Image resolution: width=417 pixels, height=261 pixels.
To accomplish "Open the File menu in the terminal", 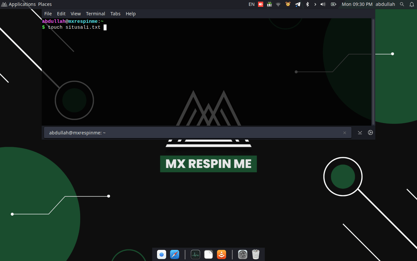I will (48, 14).
